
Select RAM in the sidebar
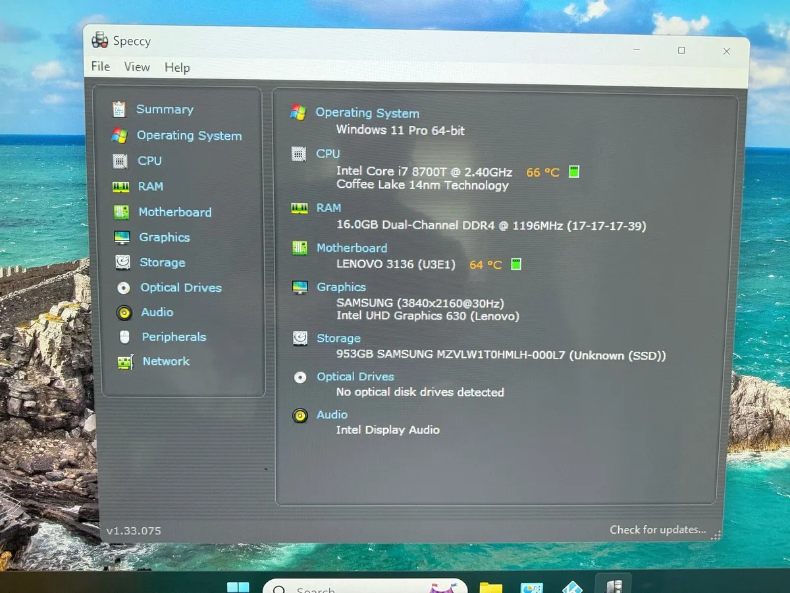[150, 186]
